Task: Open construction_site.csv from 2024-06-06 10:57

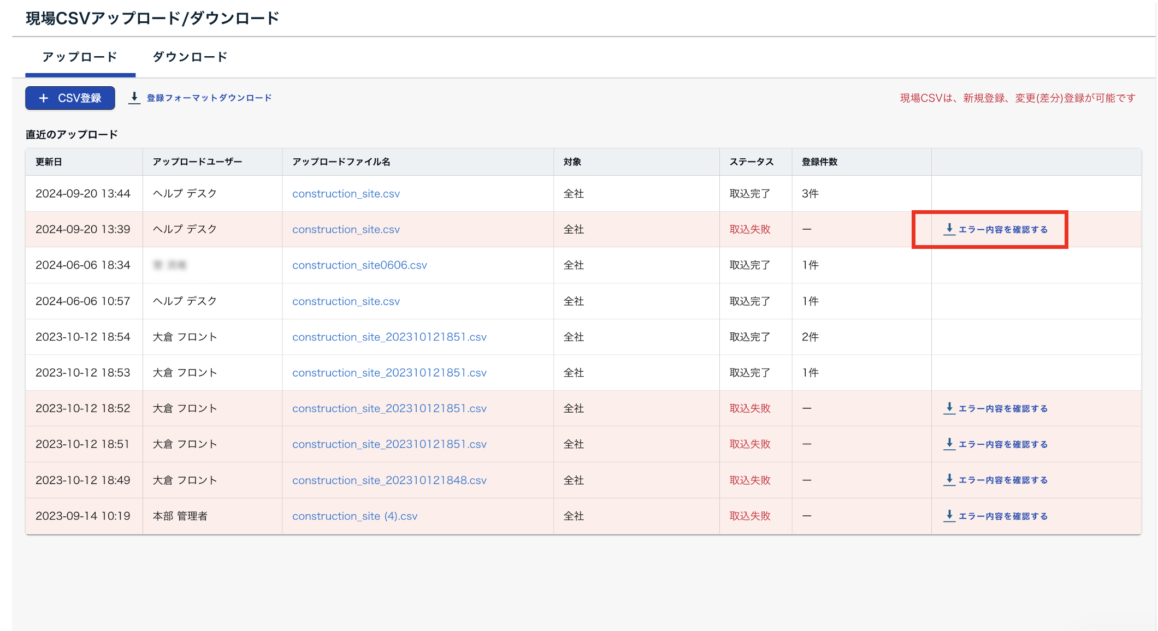Action: coord(346,301)
